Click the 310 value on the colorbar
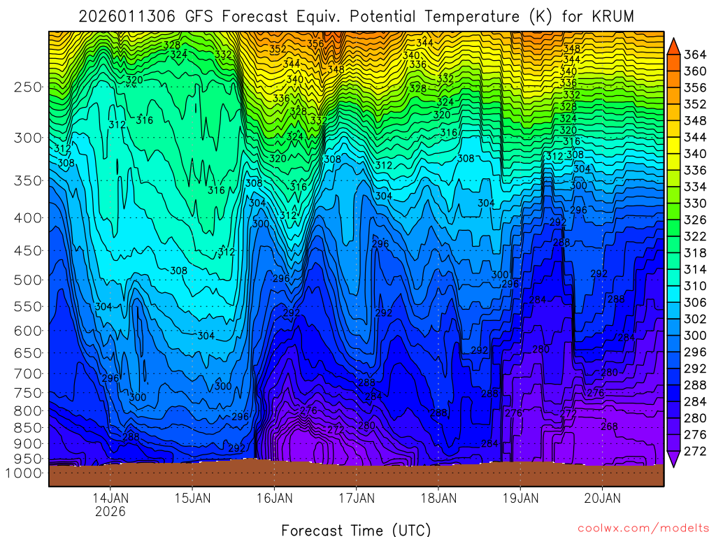 click(x=695, y=286)
